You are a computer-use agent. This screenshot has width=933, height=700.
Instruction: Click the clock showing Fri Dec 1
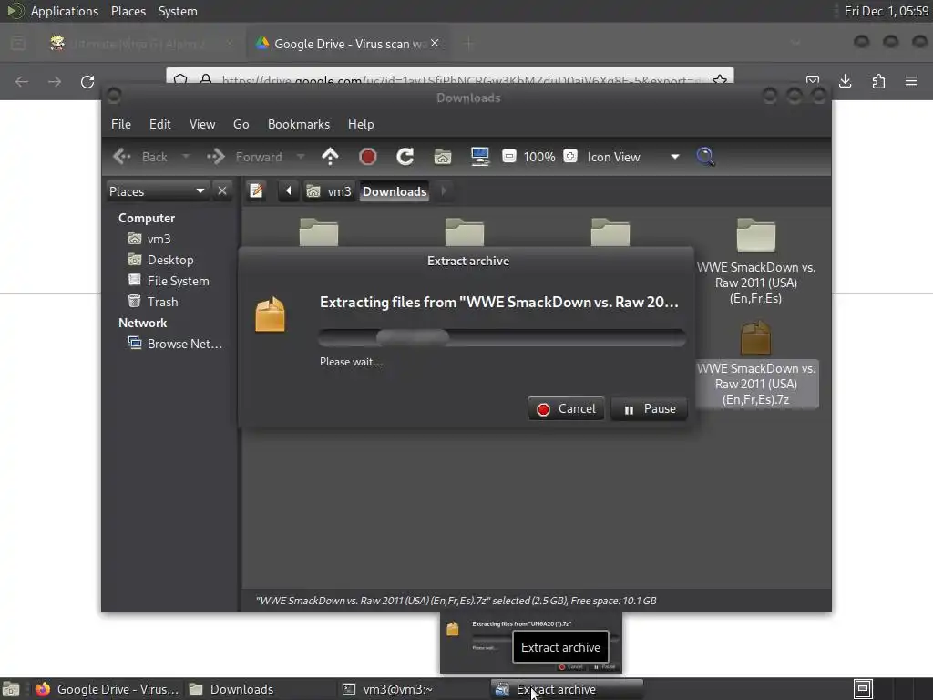coord(886,11)
